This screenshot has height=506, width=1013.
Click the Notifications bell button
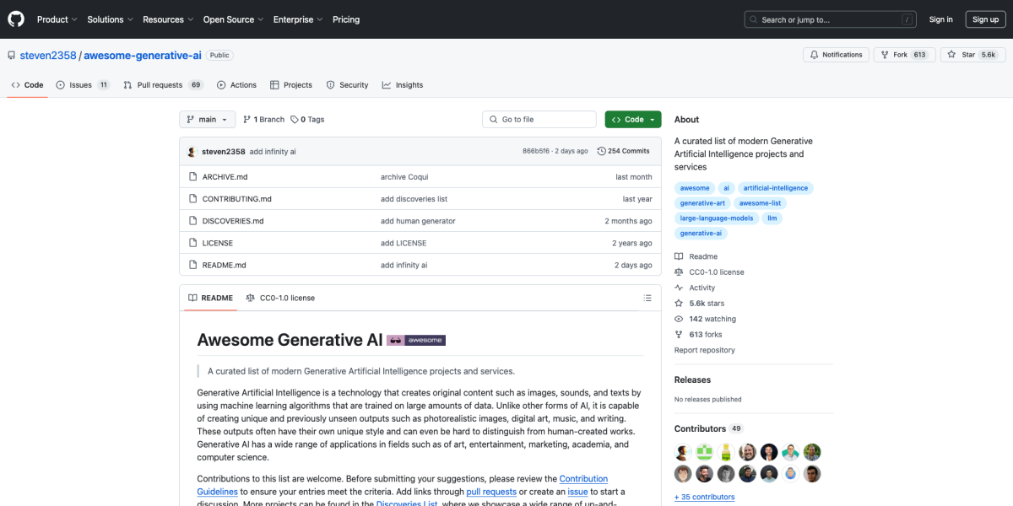tap(836, 55)
